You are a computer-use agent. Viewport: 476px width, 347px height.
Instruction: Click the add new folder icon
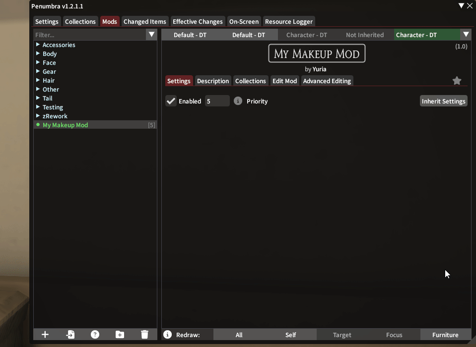pyautogui.click(x=120, y=335)
